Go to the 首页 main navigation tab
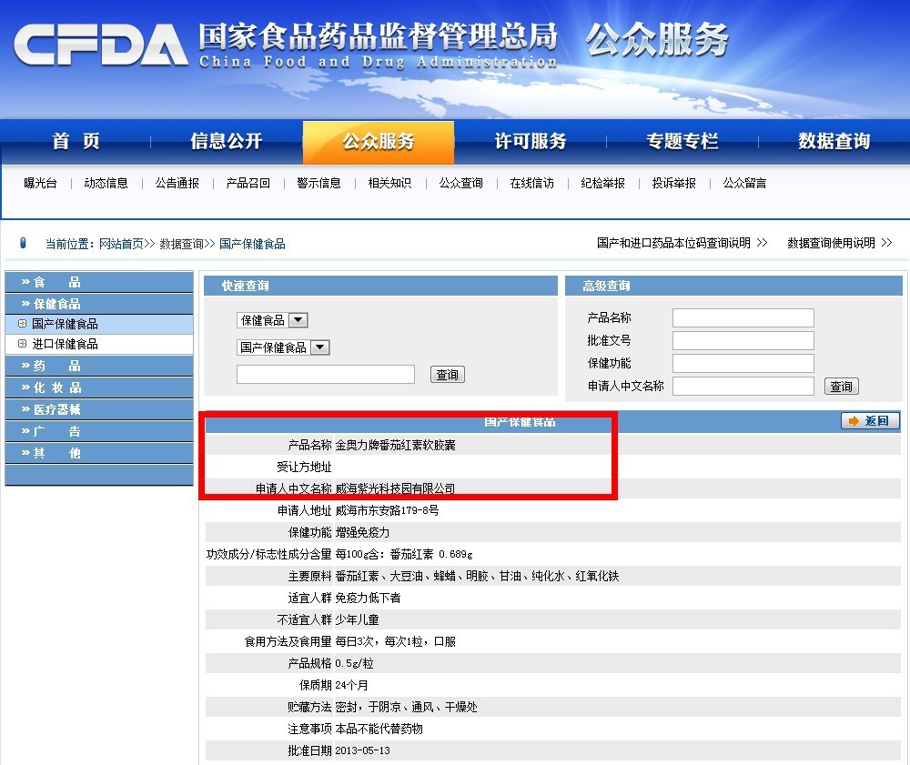Screen dimensions: 910x765 [x=76, y=141]
